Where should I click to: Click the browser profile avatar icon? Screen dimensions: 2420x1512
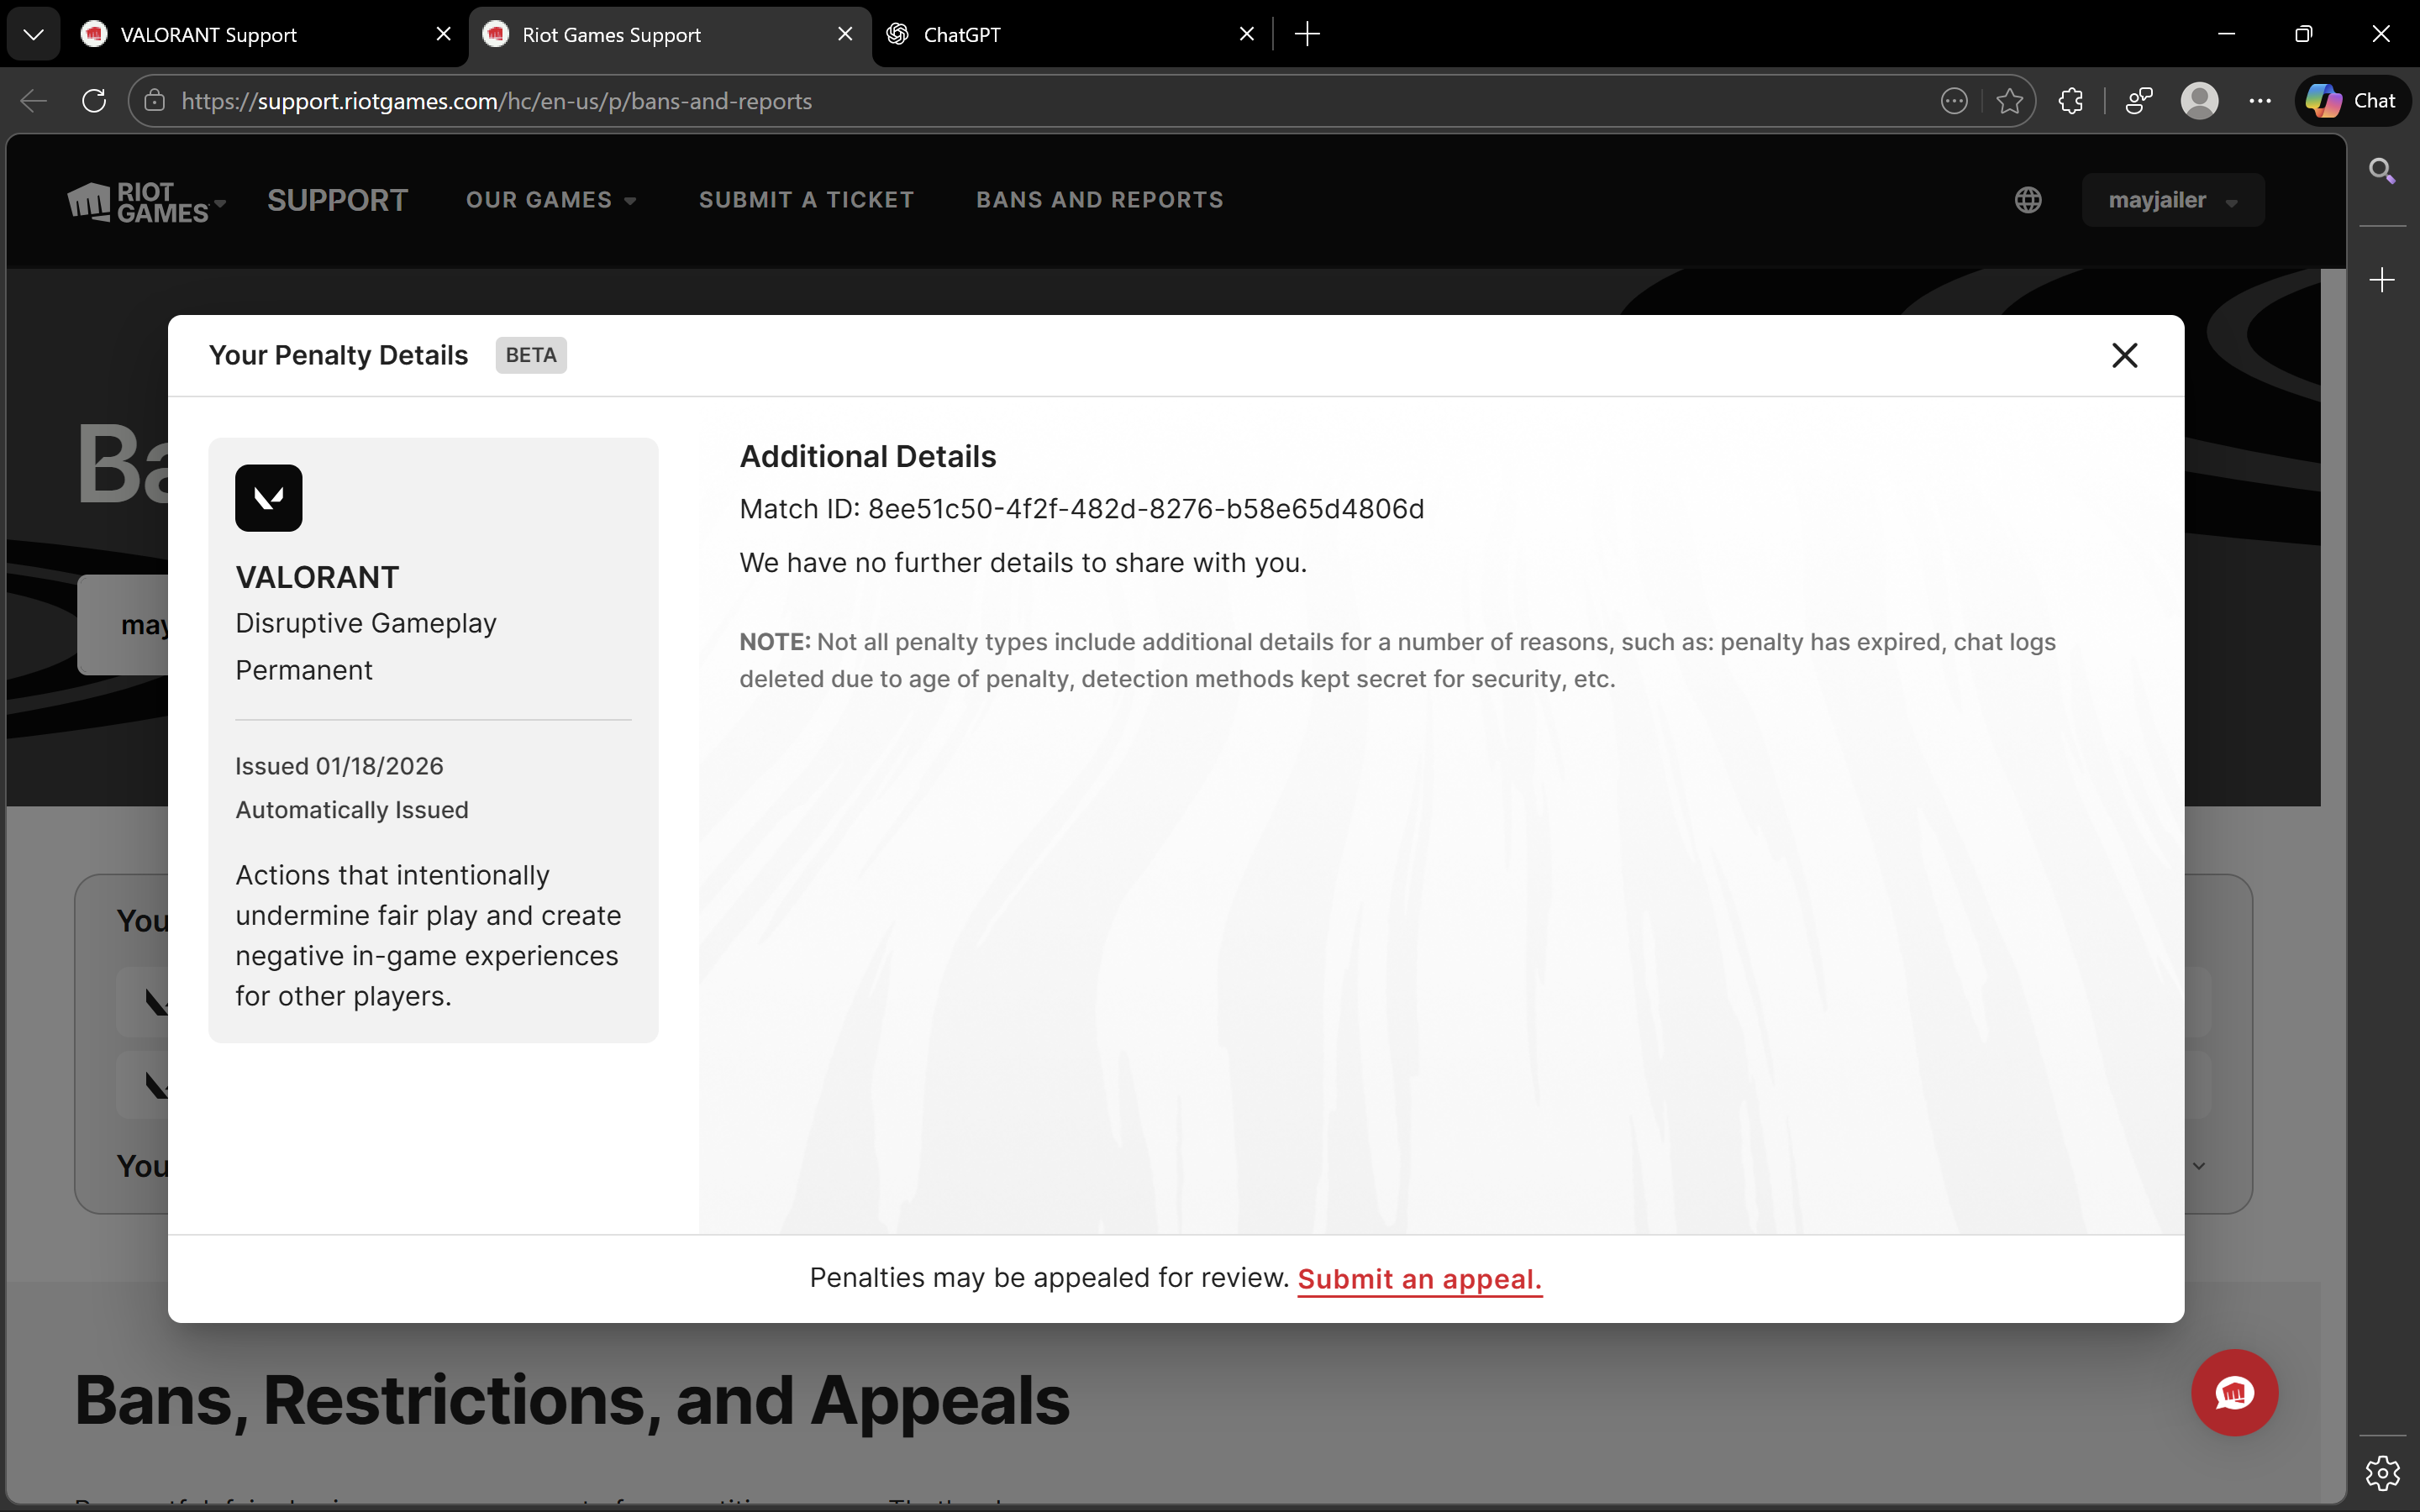(x=2199, y=101)
